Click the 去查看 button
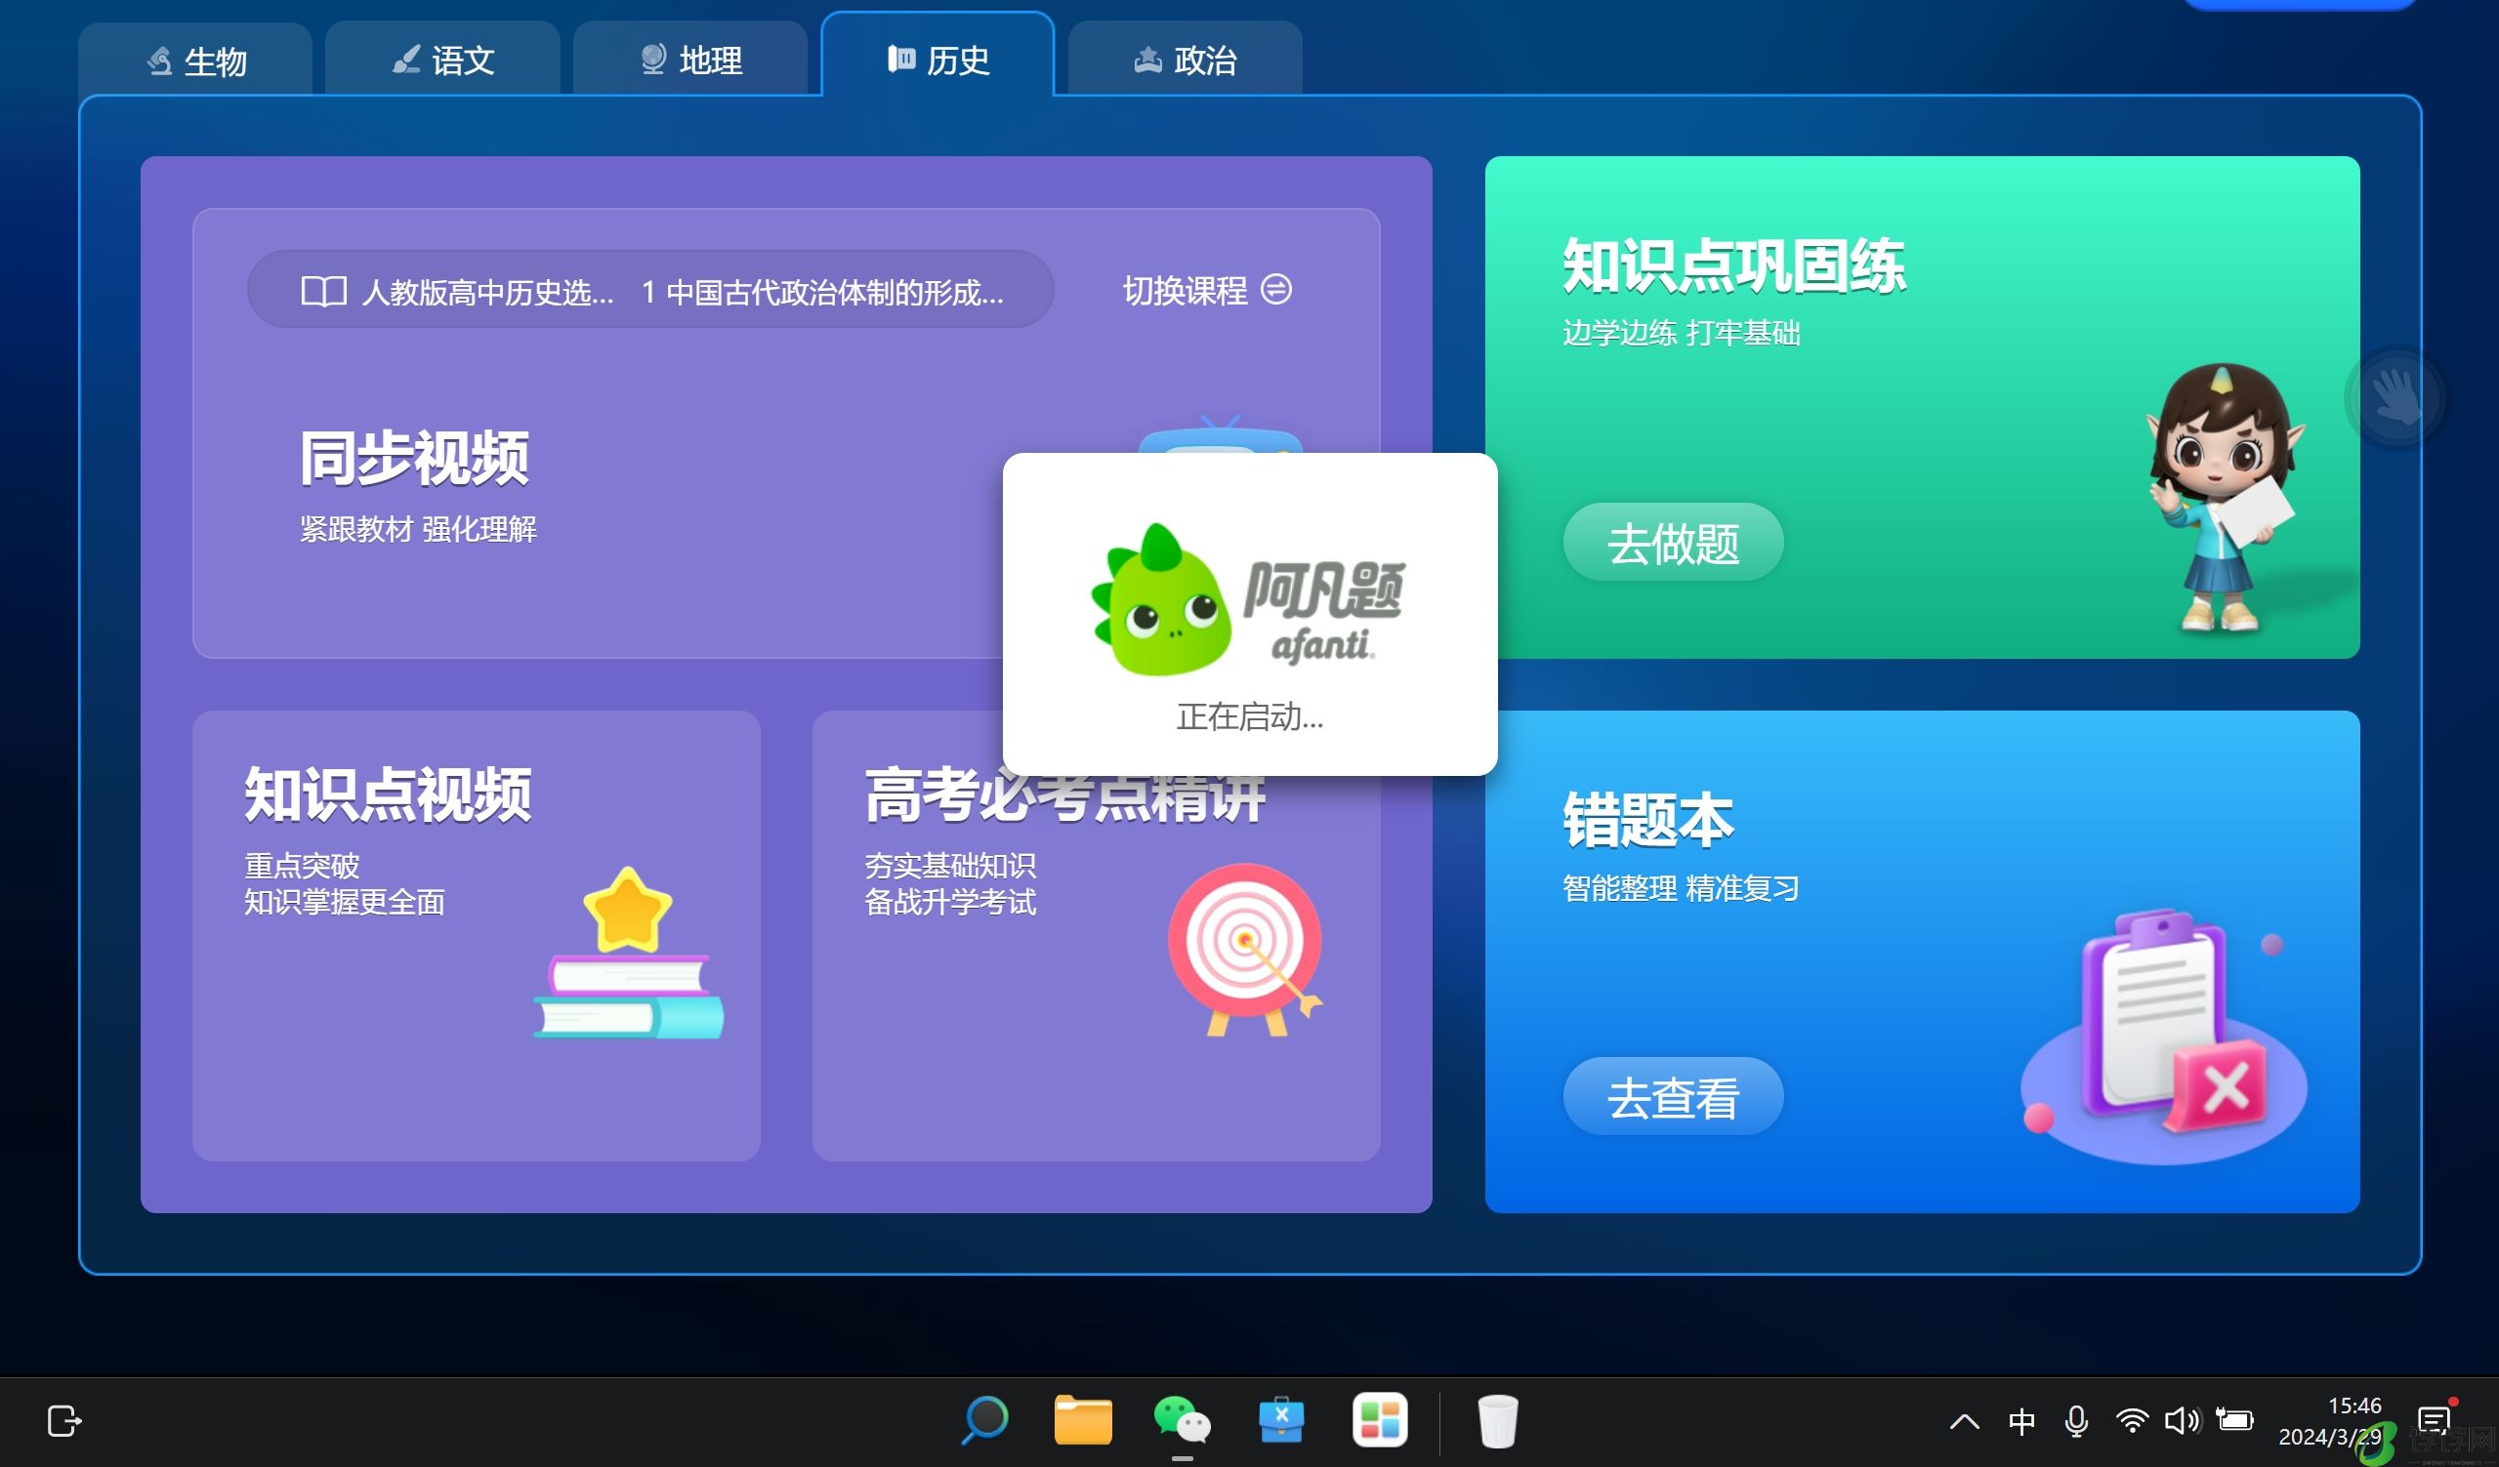2499x1467 pixels. tap(1673, 1096)
